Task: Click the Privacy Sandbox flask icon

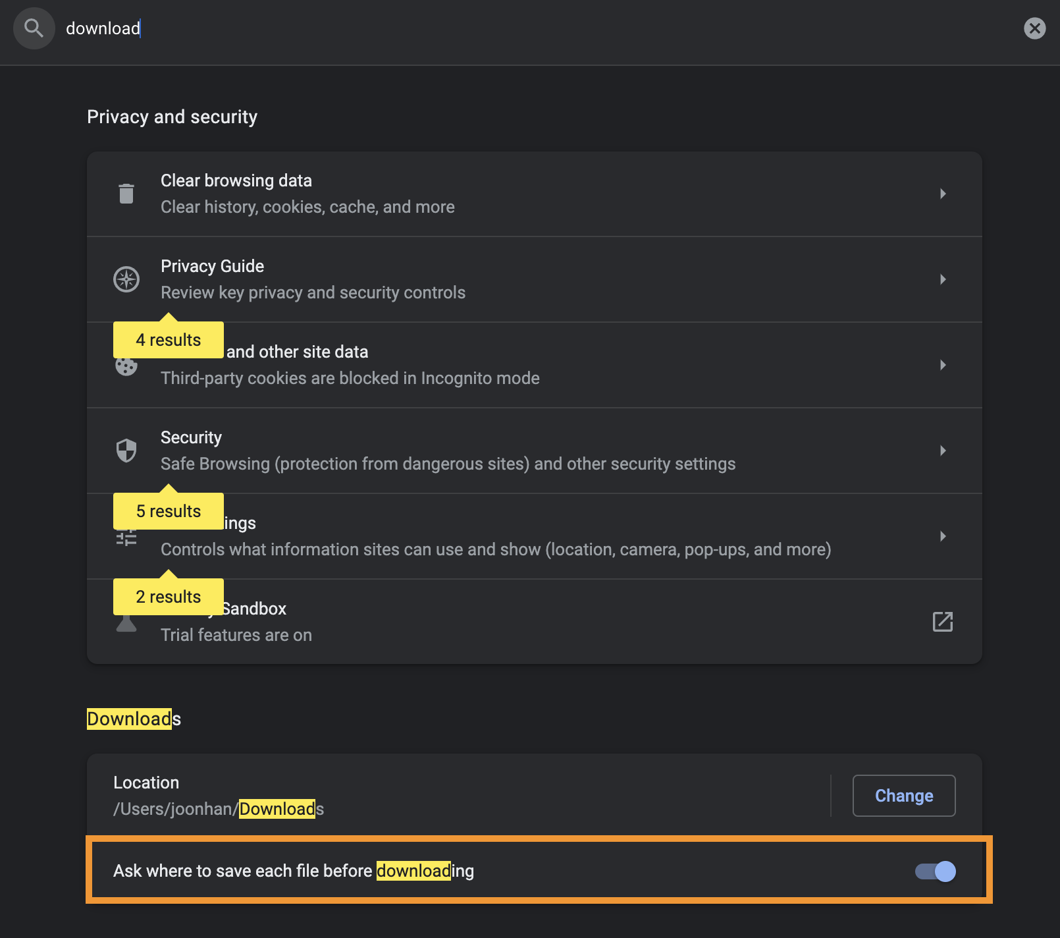Action: pos(126,623)
